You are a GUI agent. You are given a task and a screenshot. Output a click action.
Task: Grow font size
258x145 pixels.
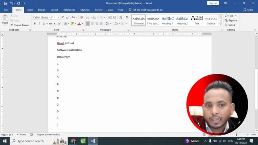63,17
